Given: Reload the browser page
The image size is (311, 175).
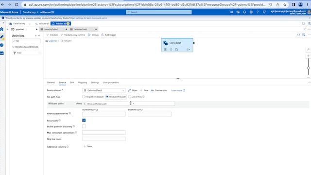Looking at the screenshot, I should click(17, 4).
